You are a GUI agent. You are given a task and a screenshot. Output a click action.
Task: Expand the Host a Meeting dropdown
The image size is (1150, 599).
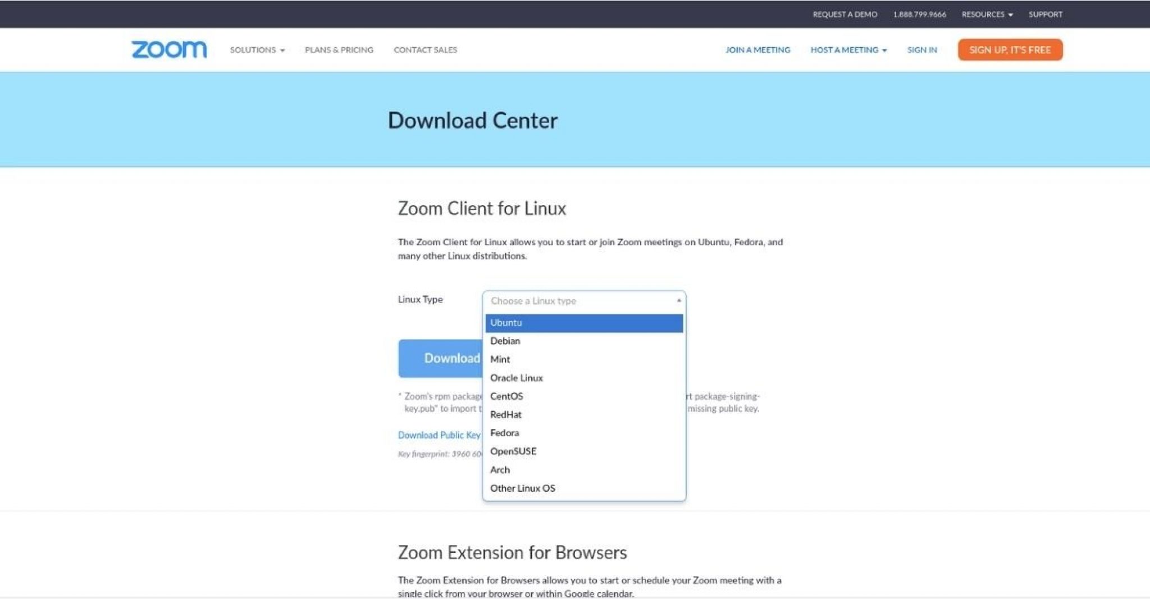point(848,49)
